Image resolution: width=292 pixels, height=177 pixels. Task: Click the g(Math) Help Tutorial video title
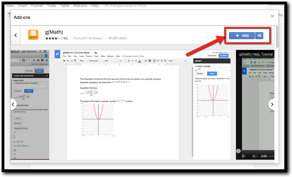coord(256,54)
